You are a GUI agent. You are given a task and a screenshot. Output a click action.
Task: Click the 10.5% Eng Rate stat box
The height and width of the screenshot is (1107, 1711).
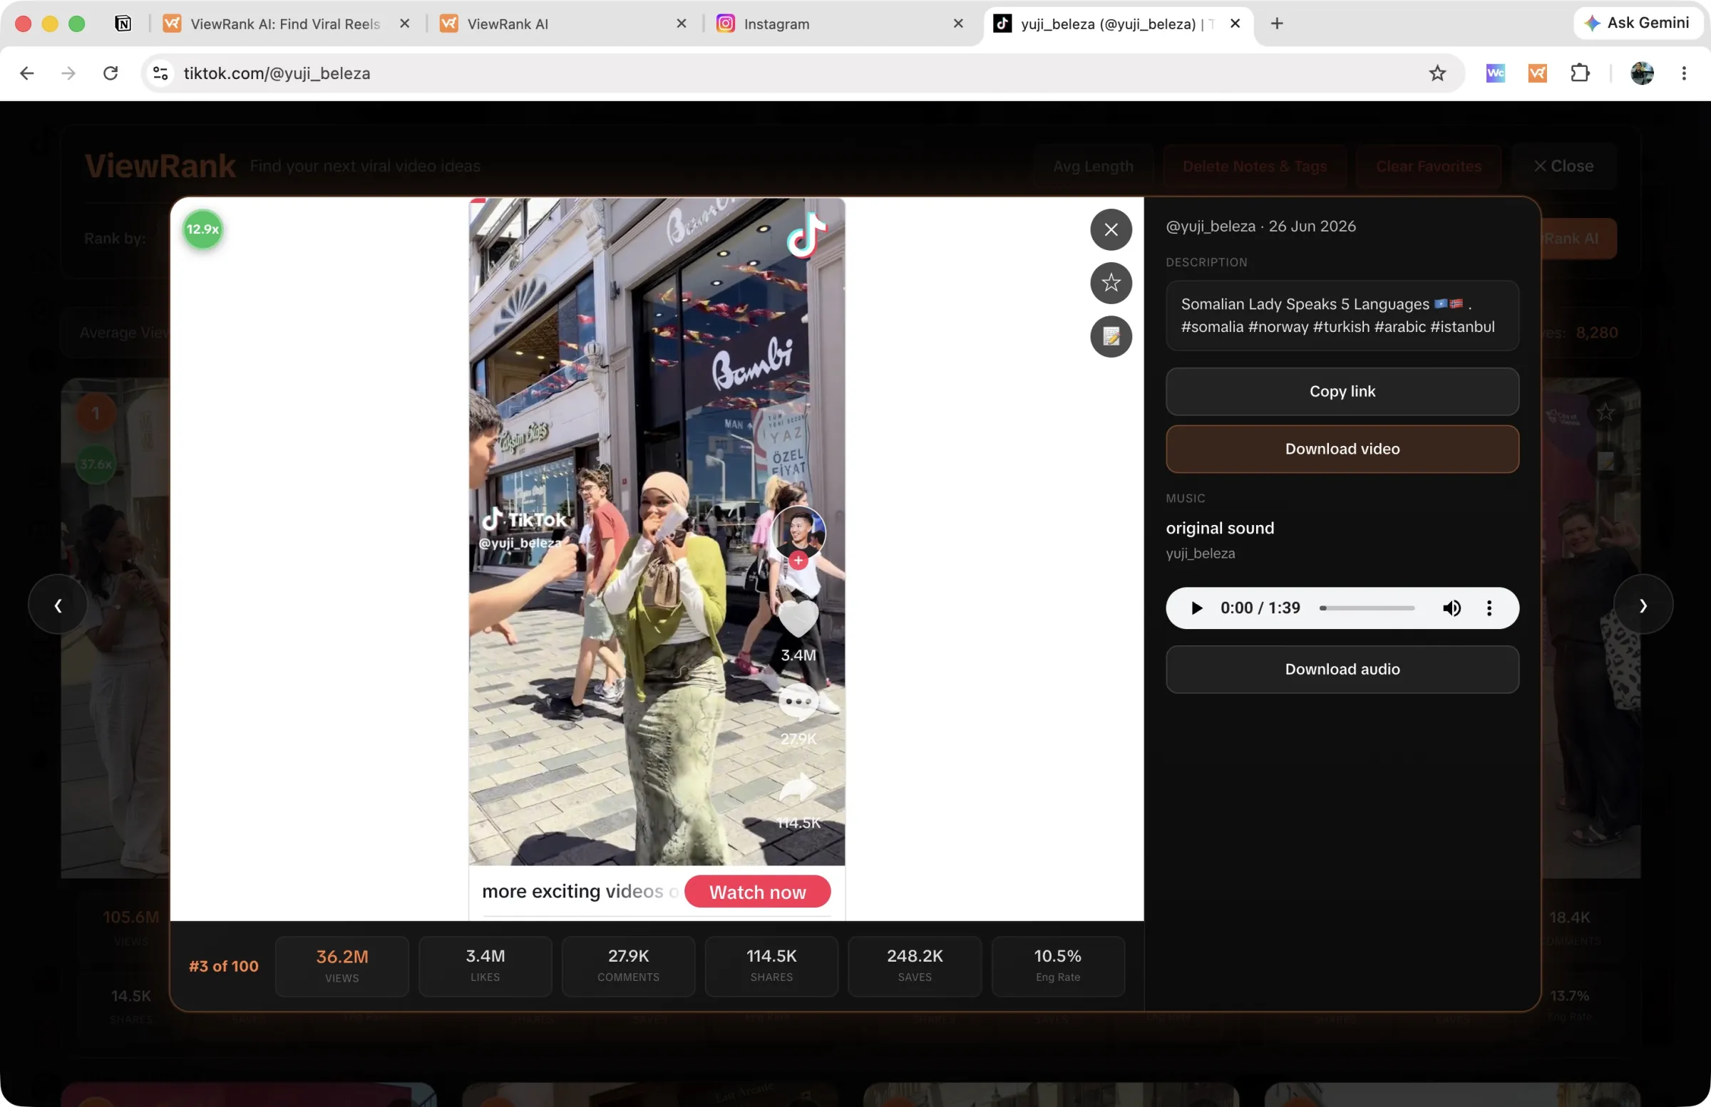coord(1058,967)
